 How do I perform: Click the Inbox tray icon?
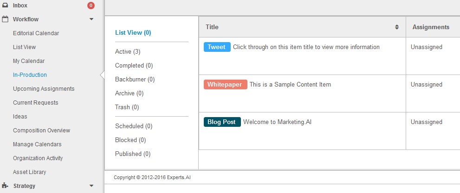pos(5,5)
